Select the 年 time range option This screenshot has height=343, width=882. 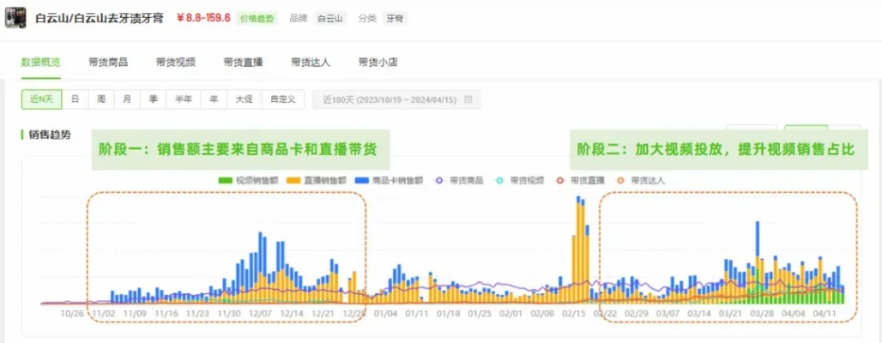pos(214,99)
